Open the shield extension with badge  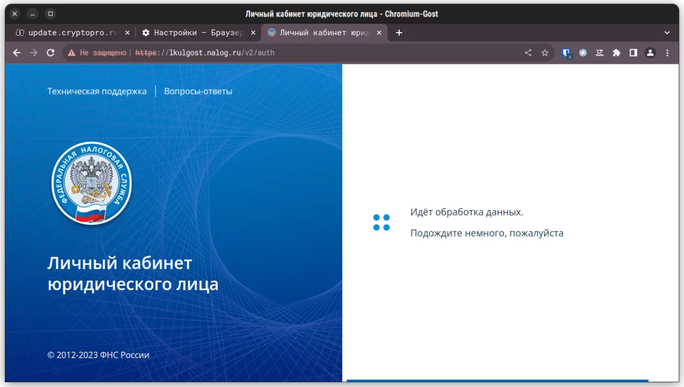pos(567,53)
